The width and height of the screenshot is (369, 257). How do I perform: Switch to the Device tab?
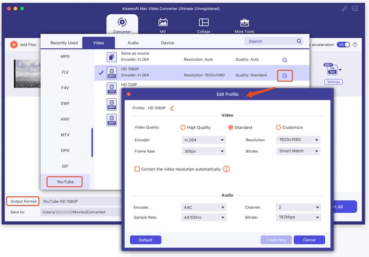tap(167, 43)
